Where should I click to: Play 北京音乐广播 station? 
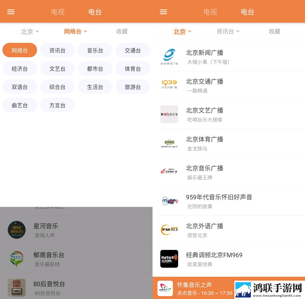point(229,172)
